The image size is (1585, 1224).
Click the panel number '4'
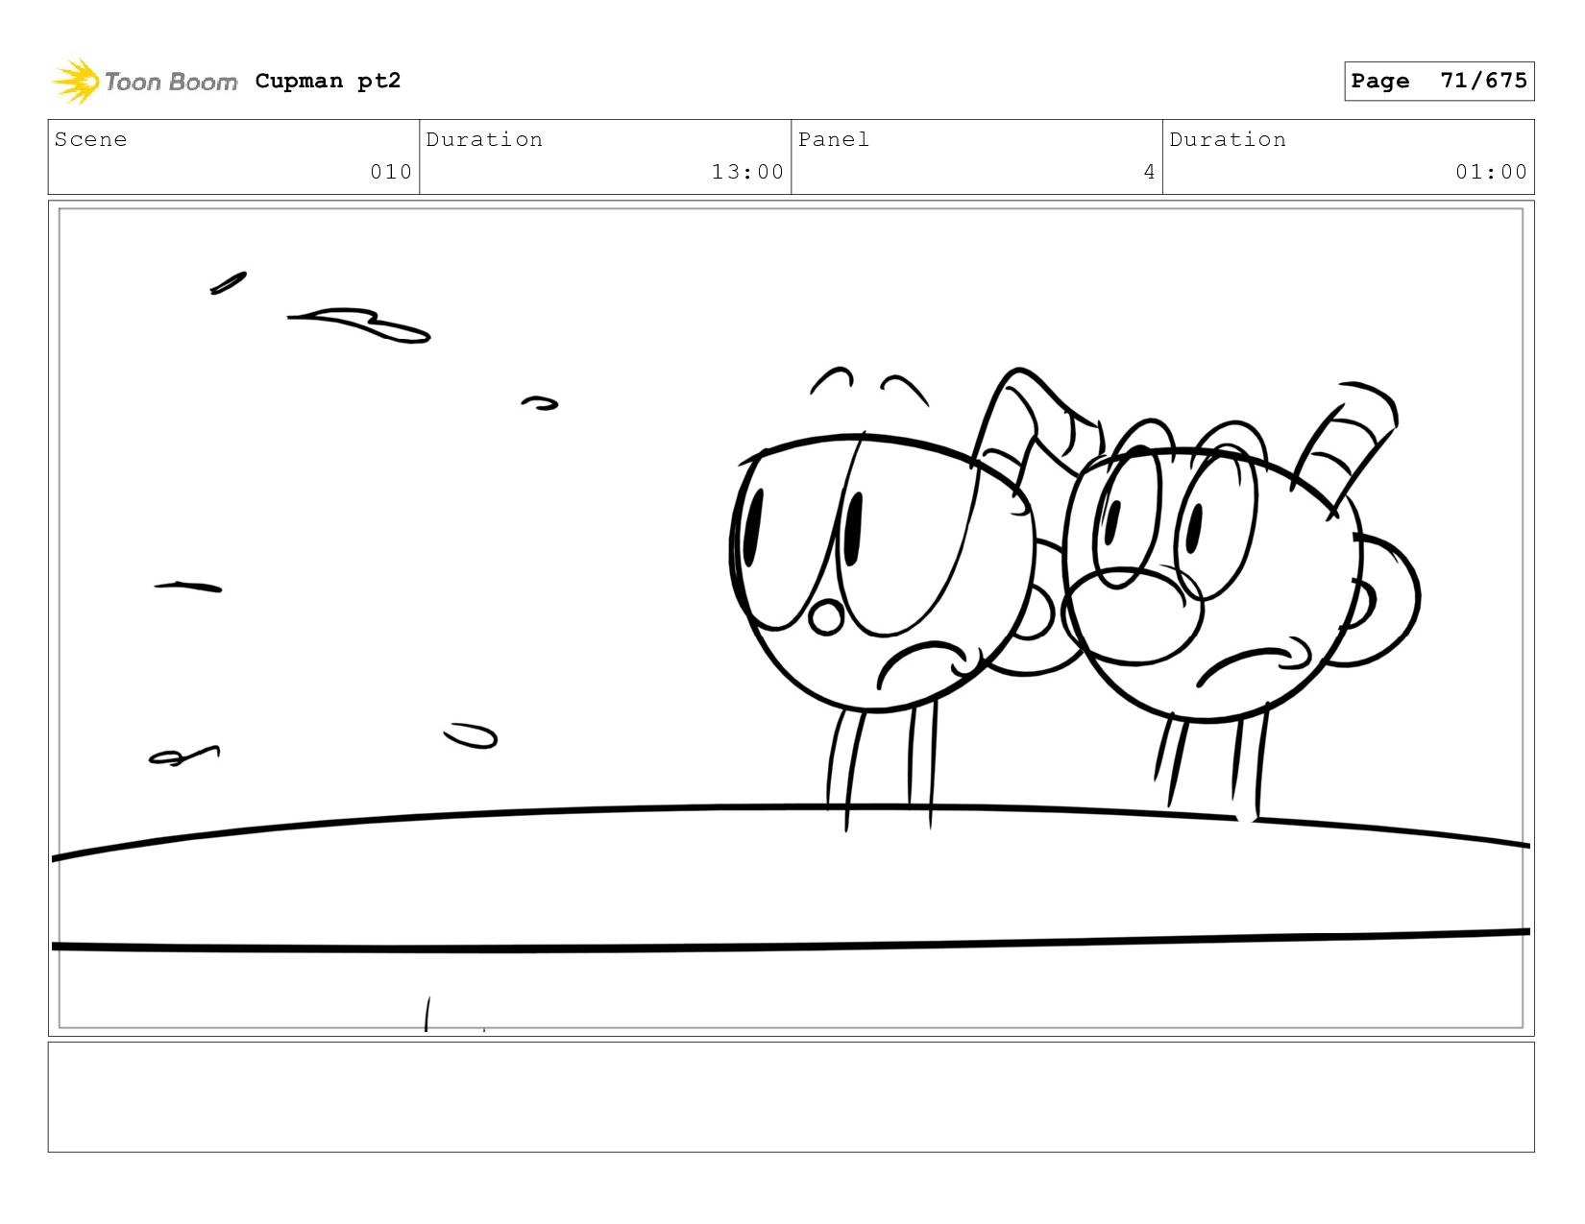[1149, 172]
